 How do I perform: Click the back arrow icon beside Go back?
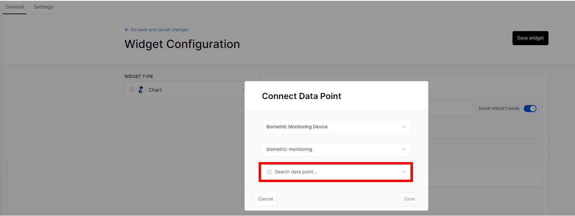point(127,30)
